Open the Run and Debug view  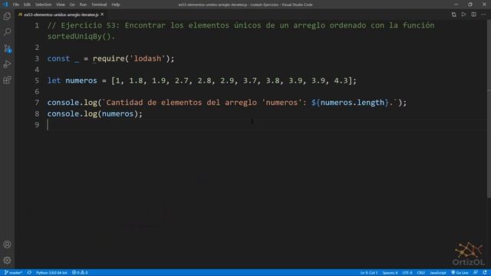[7, 64]
